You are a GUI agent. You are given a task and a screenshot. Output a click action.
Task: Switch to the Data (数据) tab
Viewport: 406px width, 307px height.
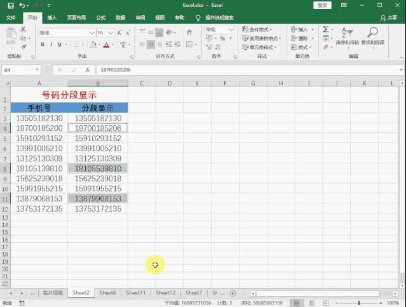(x=120, y=18)
